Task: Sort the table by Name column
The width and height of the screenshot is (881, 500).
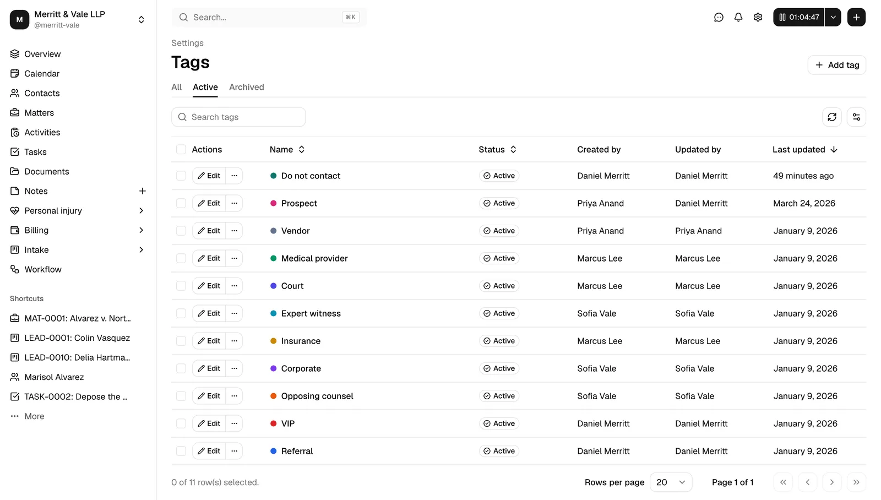Action: [287, 149]
